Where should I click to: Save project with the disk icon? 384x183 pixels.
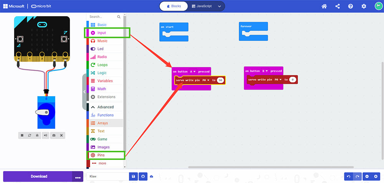pyautogui.click(x=133, y=176)
